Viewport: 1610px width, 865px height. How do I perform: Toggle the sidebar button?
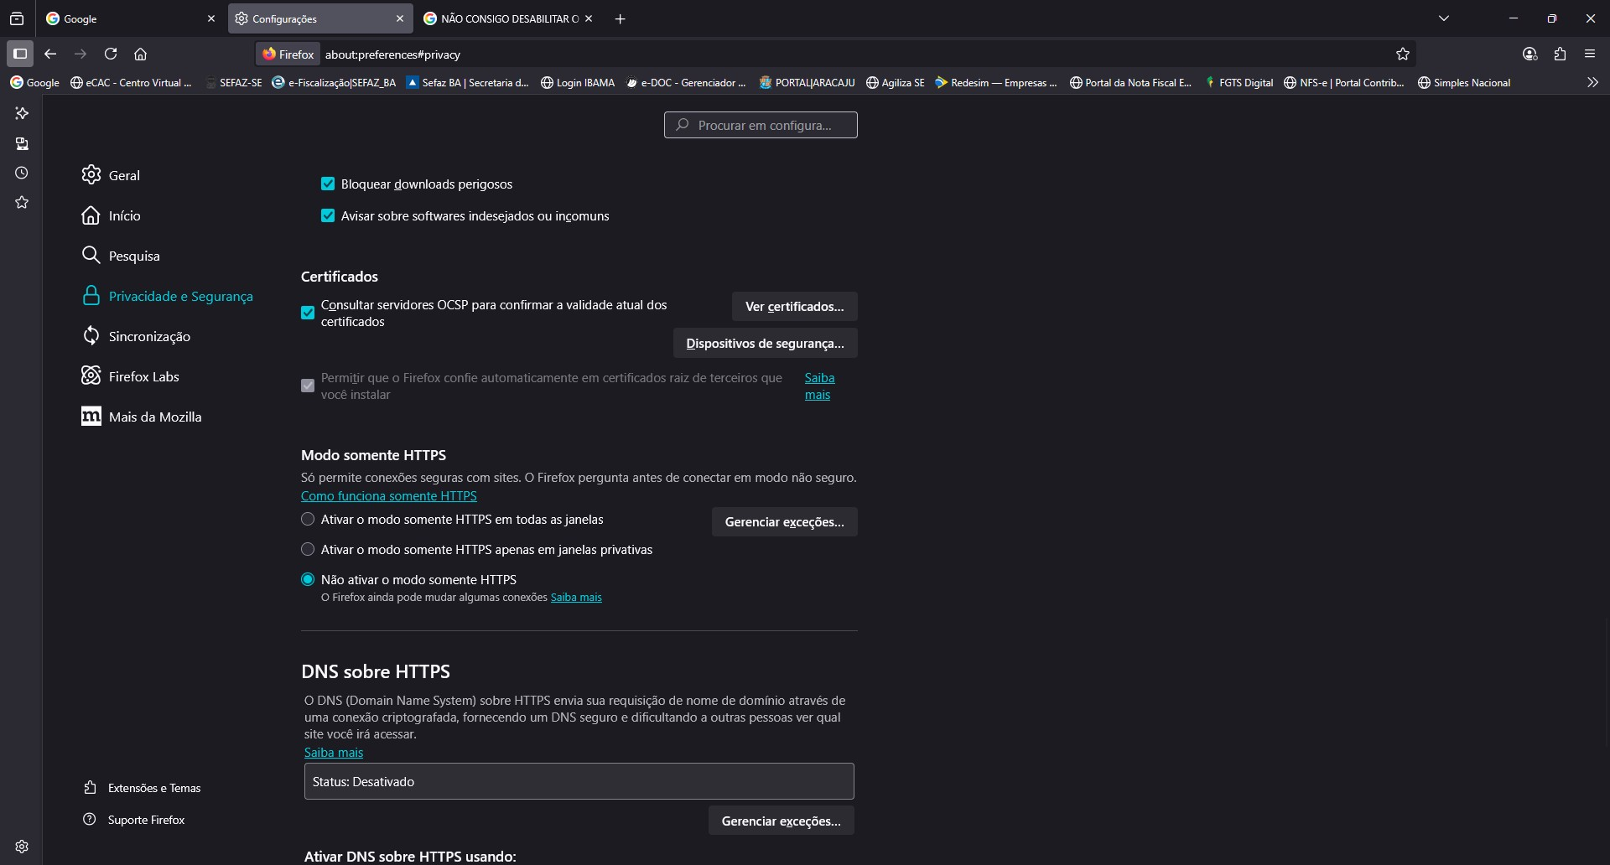20,54
